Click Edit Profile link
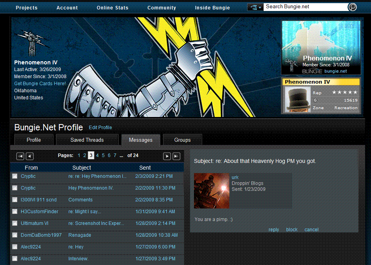 (100, 128)
